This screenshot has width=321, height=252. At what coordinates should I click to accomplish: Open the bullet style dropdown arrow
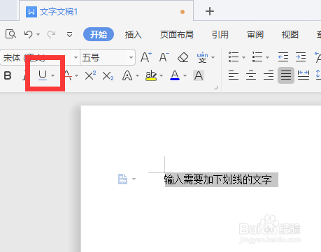click(243, 57)
